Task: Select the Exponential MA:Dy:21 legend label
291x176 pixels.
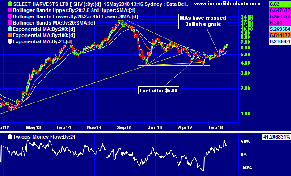Action: pos(43,41)
